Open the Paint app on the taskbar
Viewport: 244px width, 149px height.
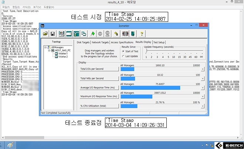[x=11, y=145]
